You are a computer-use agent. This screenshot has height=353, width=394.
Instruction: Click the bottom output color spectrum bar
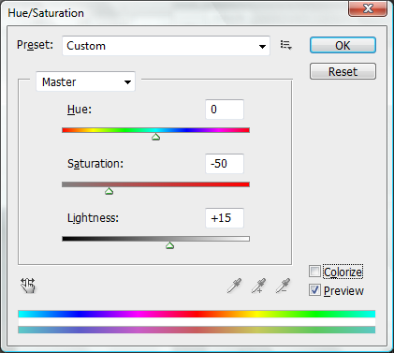(197, 330)
